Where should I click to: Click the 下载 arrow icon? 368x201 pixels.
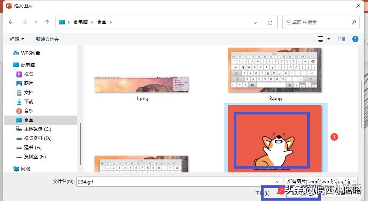point(19,101)
